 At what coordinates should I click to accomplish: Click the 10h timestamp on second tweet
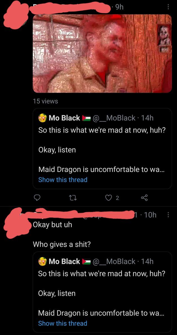click(x=150, y=215)
